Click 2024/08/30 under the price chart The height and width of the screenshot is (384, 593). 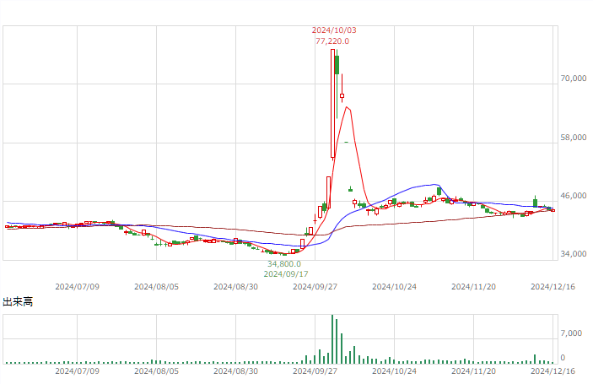tap(235, 287)
